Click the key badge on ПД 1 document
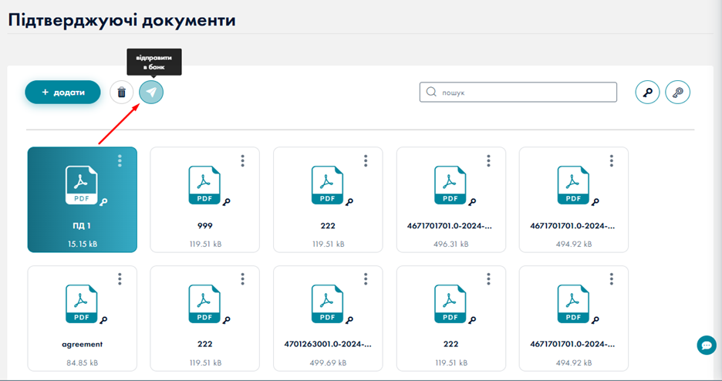 103,201
